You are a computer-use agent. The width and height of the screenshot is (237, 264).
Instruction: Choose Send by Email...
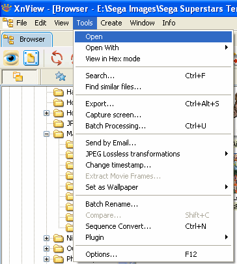(153, 143)
